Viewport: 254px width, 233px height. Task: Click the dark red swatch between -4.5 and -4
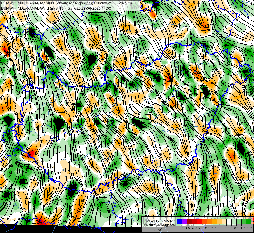tap(190, 221)
